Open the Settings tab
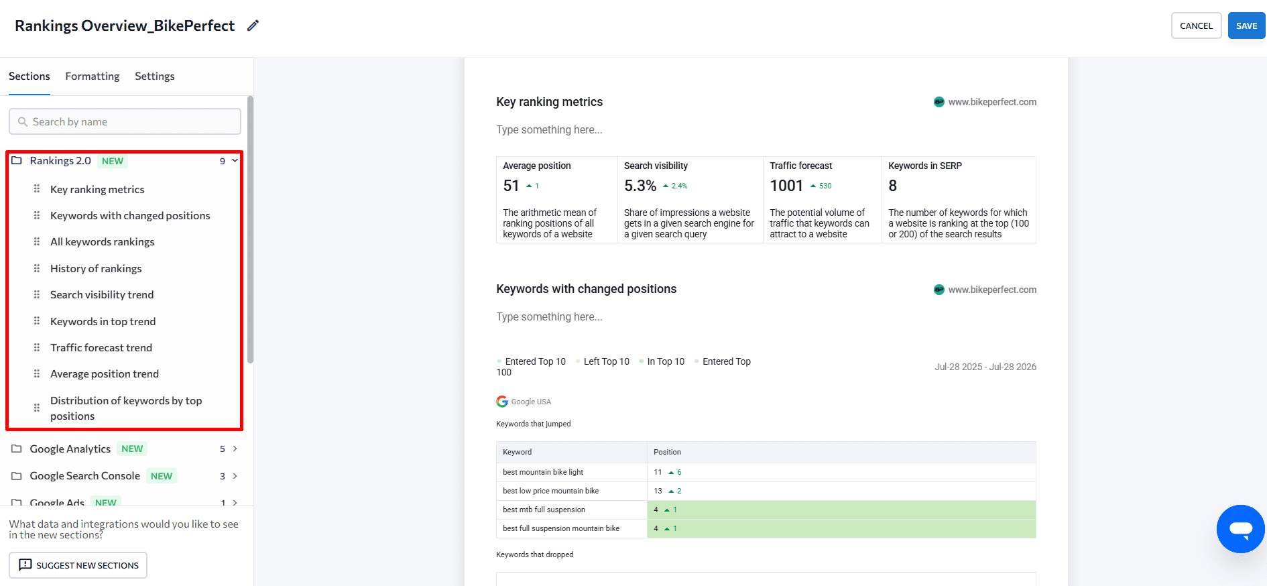The image size is (1267, 586). tap(155, 76)
